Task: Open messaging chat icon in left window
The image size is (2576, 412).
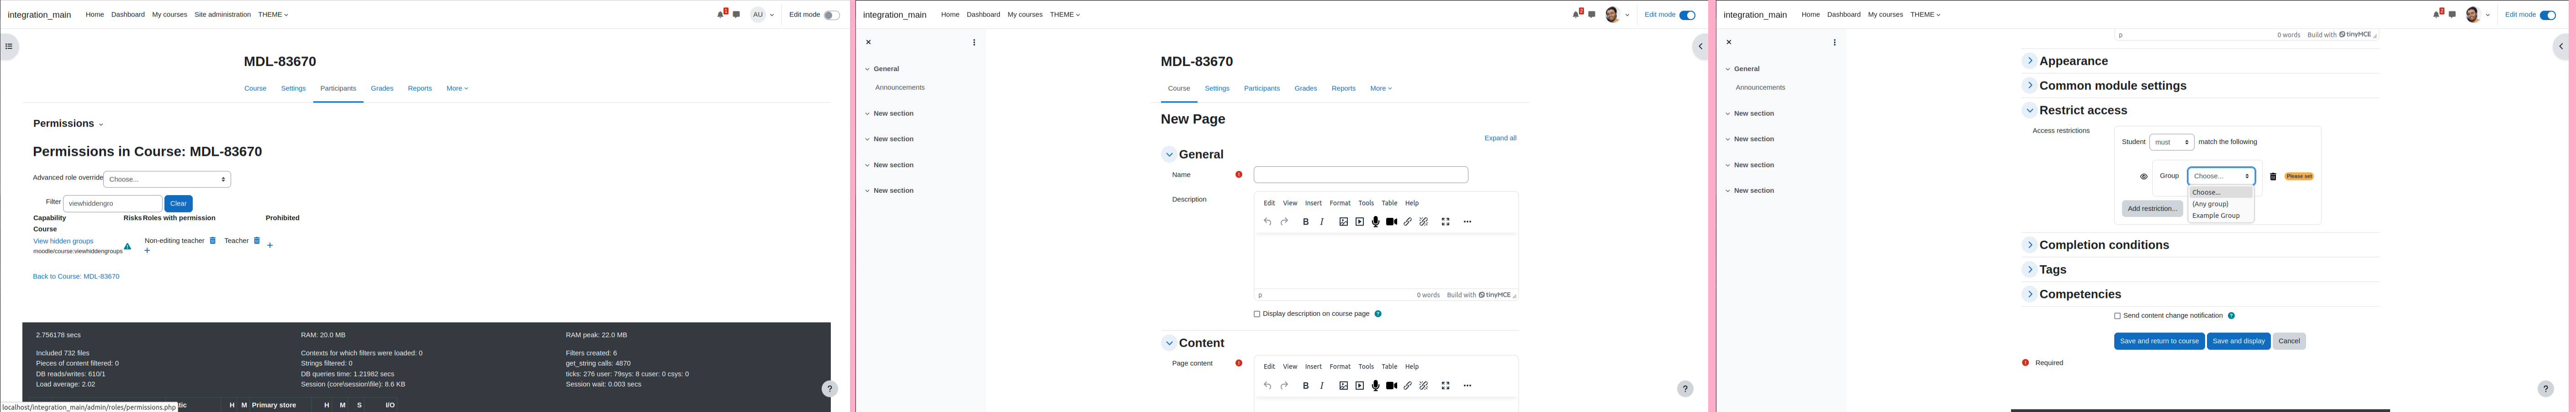Action: click(x=736, y=14)
